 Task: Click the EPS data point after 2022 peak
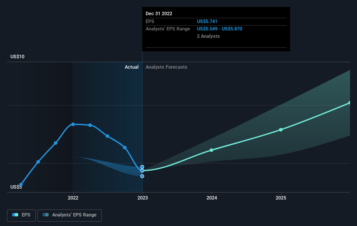[x=90, y=125]
